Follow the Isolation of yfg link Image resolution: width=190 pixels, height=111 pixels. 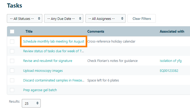coord(171,61)
